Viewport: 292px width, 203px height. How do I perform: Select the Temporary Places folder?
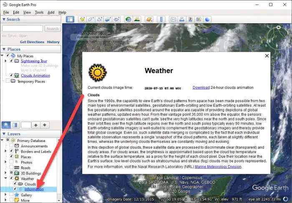coord(31,81)
